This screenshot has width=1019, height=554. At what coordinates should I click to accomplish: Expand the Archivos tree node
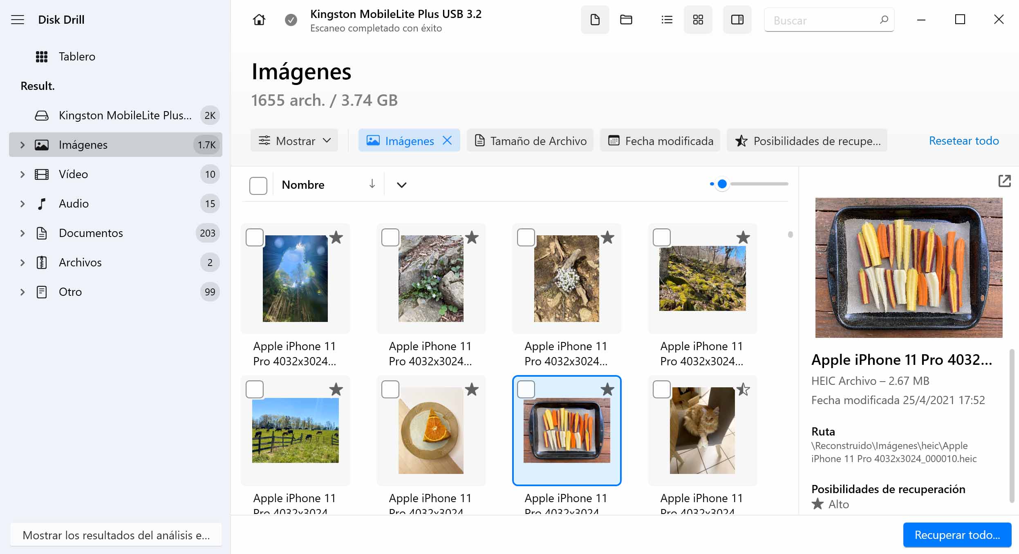coord(22,262)
